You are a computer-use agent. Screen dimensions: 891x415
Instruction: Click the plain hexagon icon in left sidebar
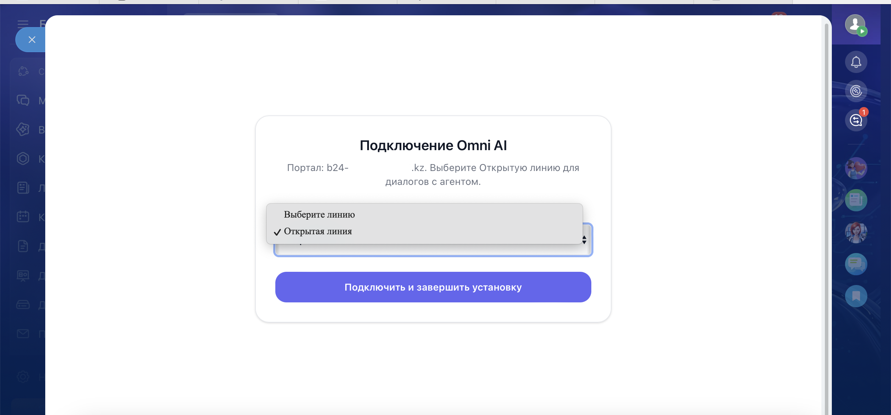(x=23, y=159)
